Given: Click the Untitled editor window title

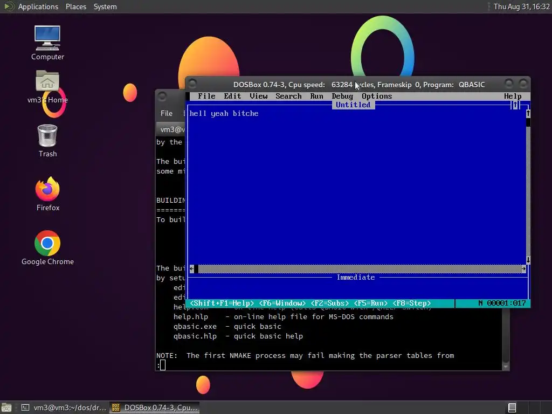Looking at the screenshot, I should pyautogui.click(x=353, y=105).
